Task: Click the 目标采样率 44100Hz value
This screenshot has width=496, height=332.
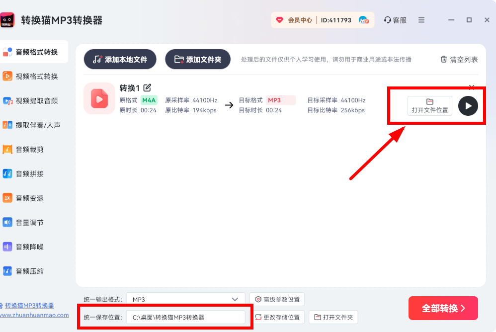Action: click(353, 100)
